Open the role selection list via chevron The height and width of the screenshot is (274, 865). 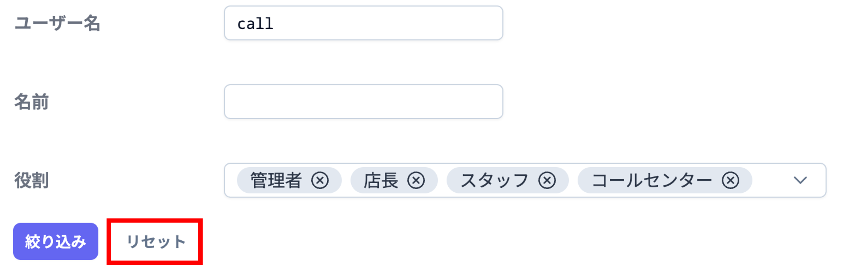801,180
